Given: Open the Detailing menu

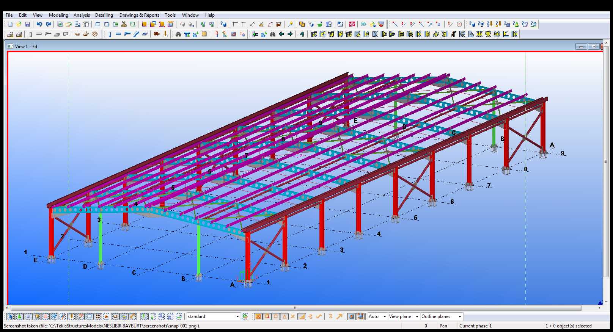Looking at the screenshot, I should pos(104,15).
